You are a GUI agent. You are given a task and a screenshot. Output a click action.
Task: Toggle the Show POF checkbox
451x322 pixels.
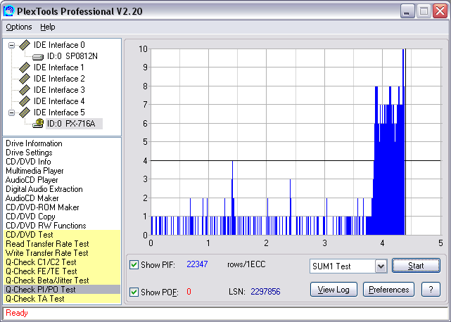pos(134,292)
